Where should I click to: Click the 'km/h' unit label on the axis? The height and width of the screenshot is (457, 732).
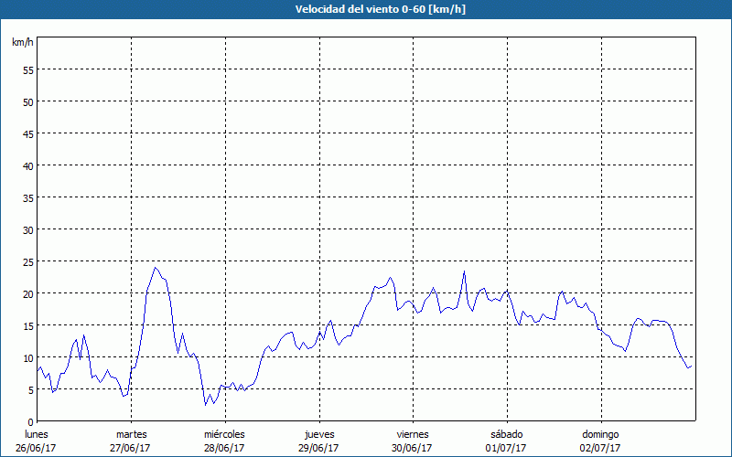pyautogui.click(x=22, y=43)
